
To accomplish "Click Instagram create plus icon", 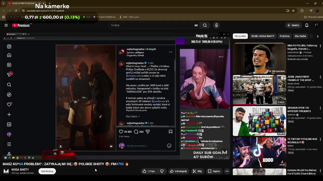I will [9, 115].
